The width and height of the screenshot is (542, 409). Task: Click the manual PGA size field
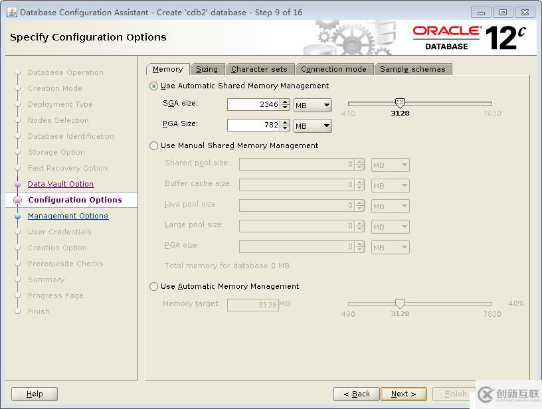point(297,246)
